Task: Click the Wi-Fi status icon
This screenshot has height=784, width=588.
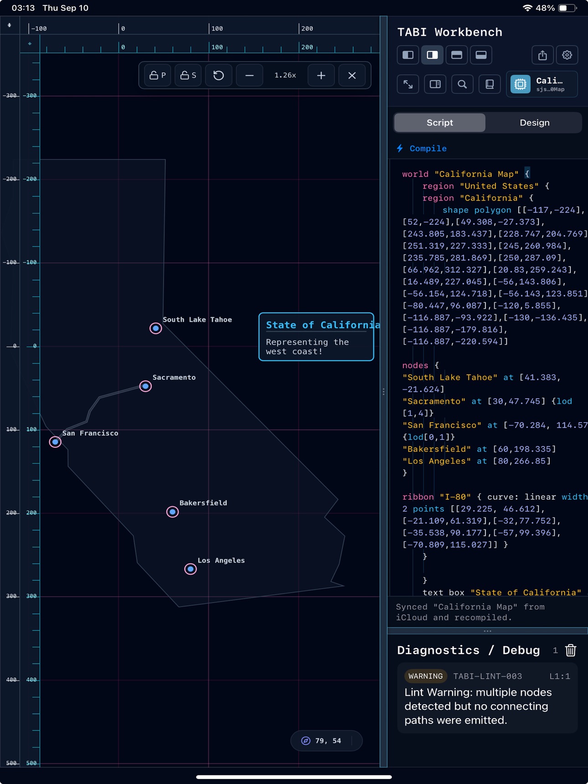Action: (527, 8)
